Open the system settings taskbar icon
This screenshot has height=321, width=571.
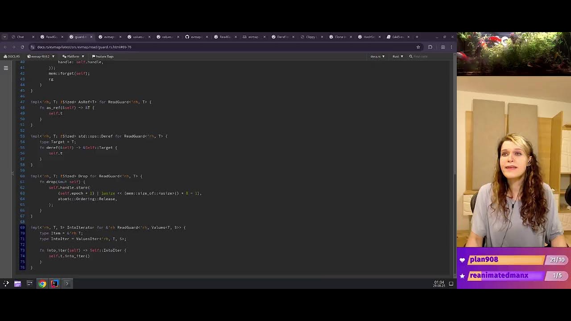(30, 284)
